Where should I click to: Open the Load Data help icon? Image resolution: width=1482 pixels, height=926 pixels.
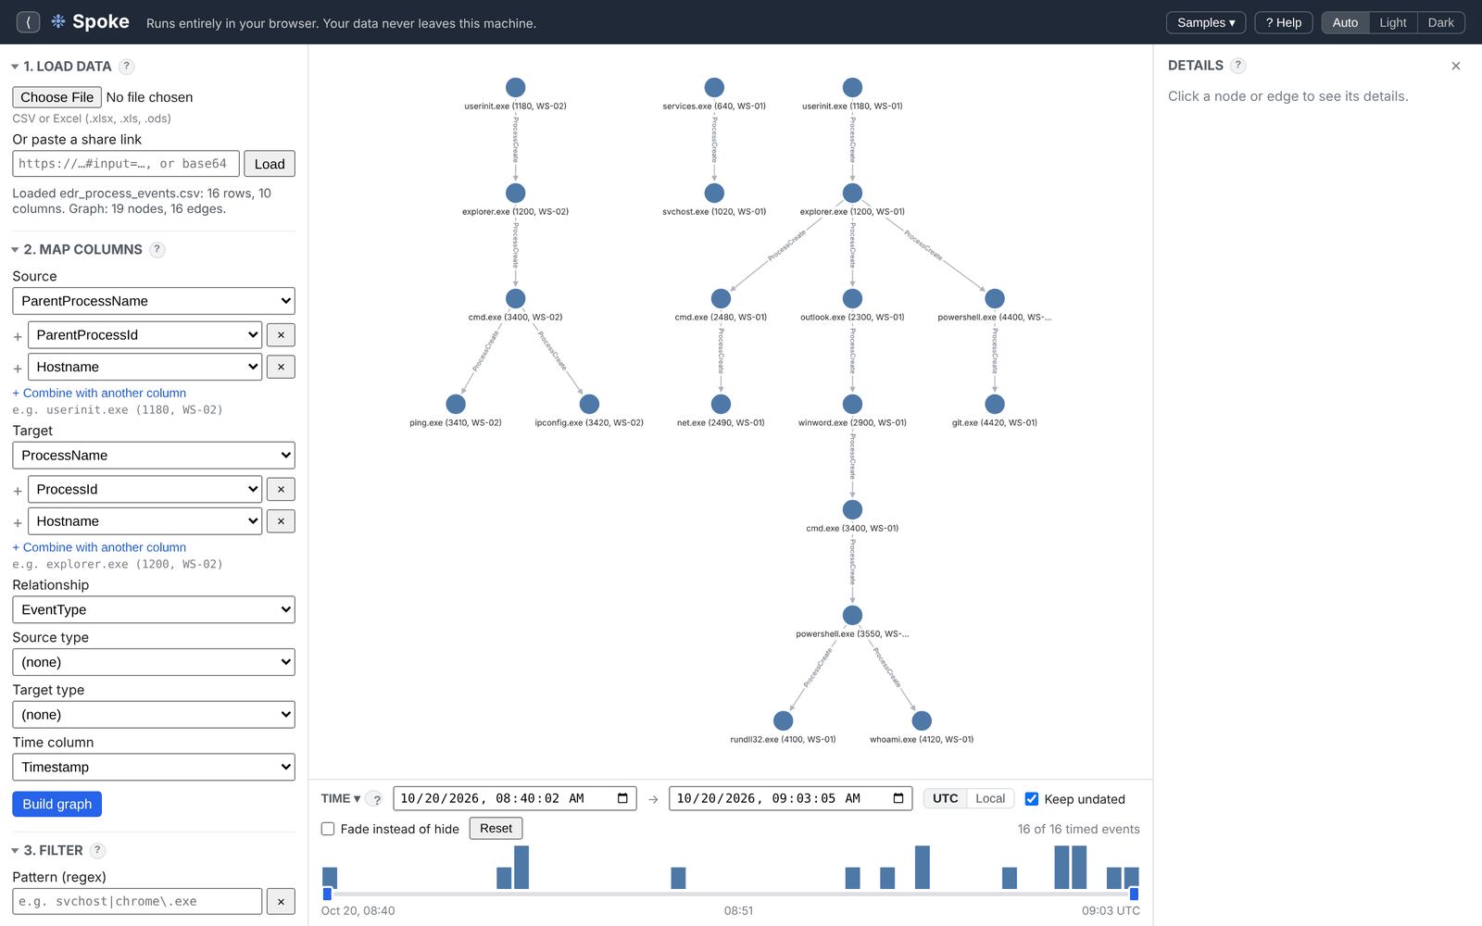pos(127,67)
